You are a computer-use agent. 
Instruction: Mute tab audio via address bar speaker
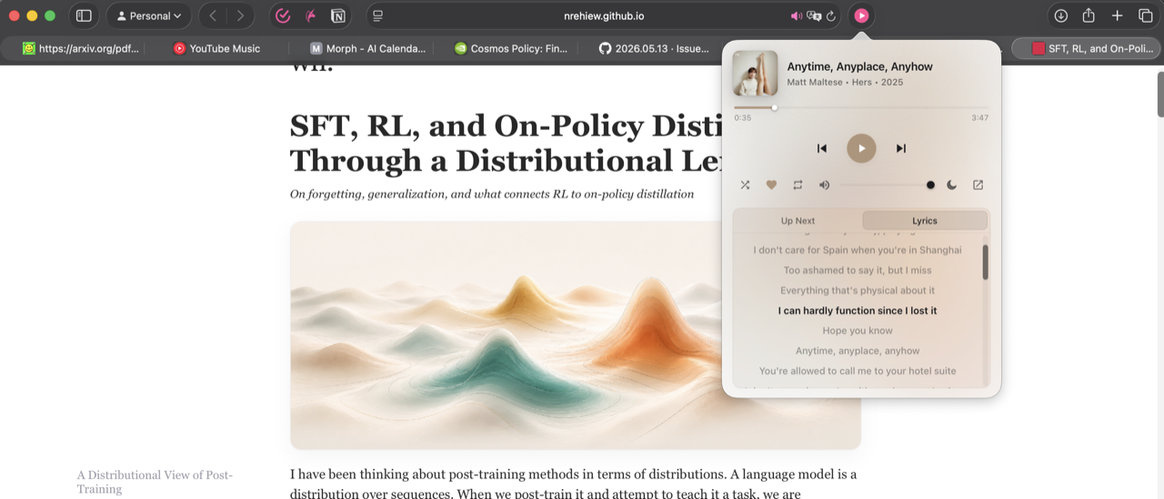pyautogui.click(x=796, y=15)
